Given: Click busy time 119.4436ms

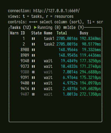Looking at the screenshot, I should 90,55.
